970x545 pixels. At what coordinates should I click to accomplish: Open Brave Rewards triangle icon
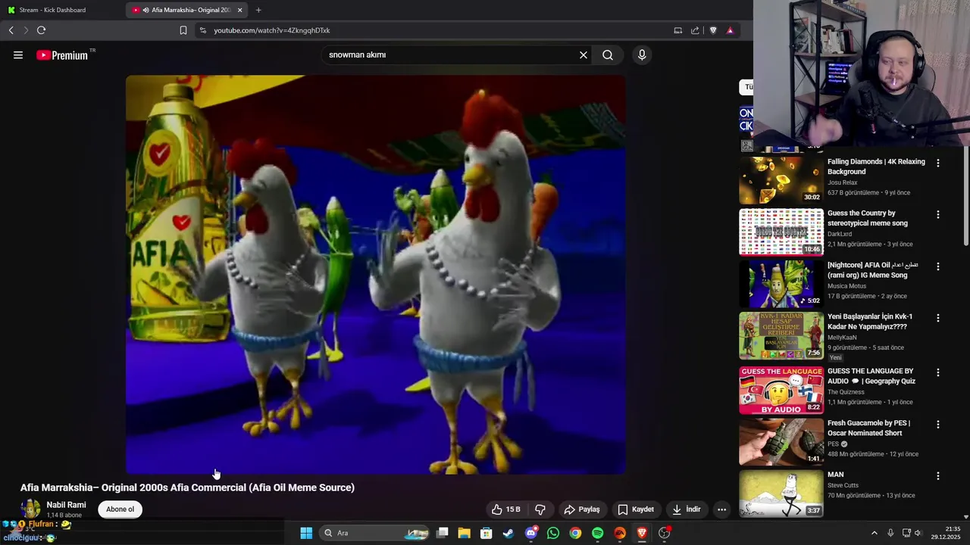click(730, 30)
